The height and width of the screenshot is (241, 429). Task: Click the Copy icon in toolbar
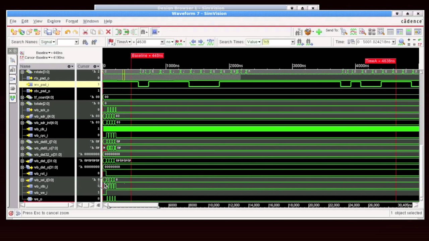(x=93, y=32)
